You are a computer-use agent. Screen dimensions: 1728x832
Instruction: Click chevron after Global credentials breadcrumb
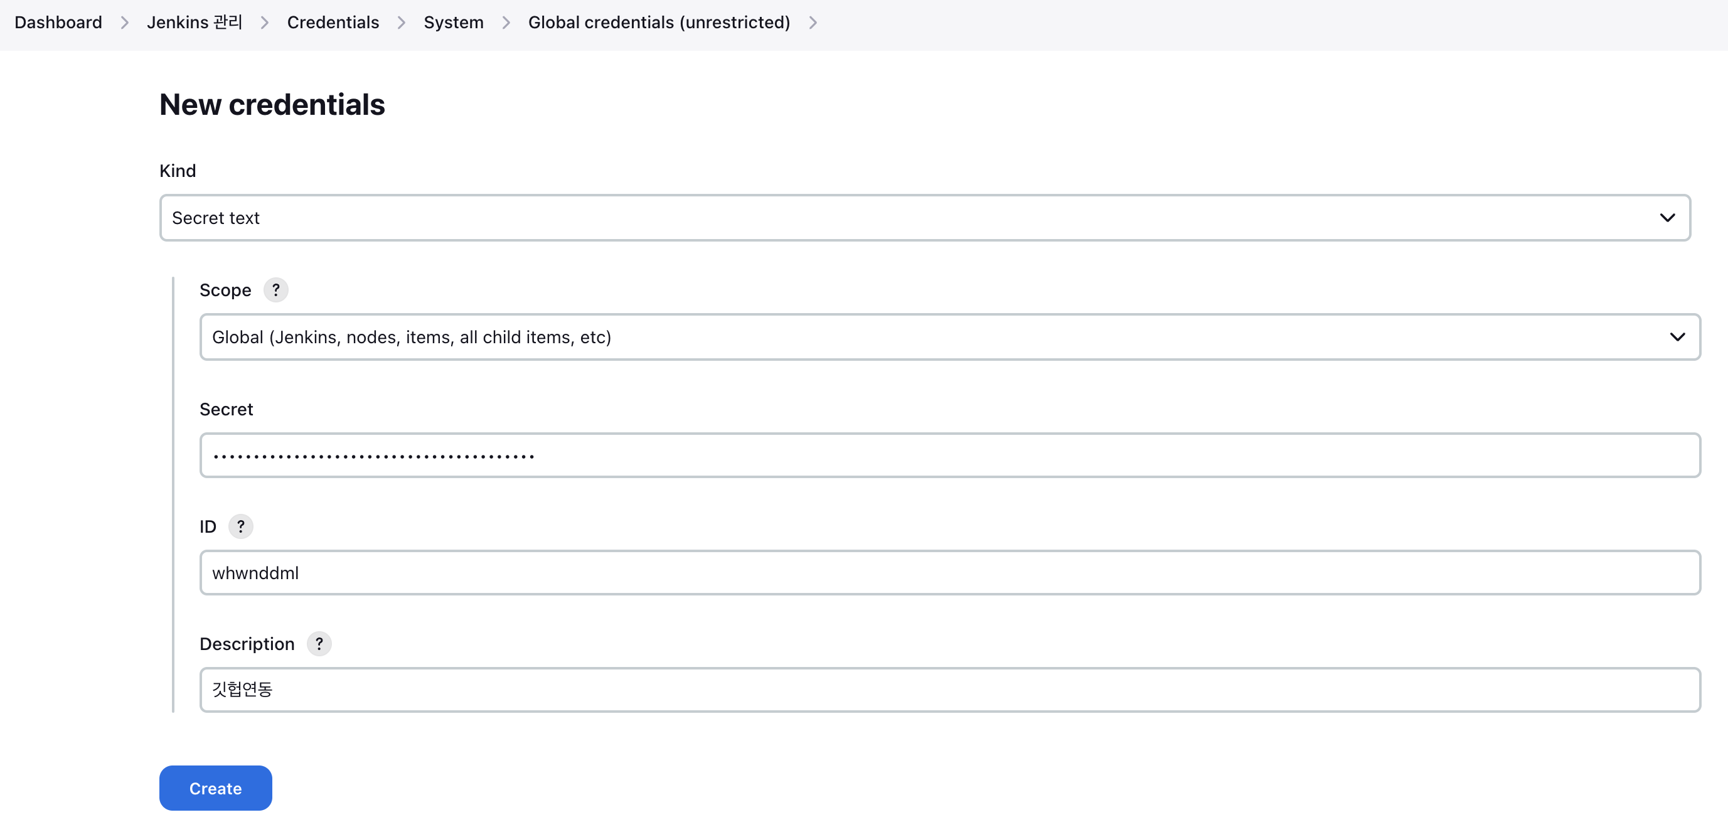point(813,23)
